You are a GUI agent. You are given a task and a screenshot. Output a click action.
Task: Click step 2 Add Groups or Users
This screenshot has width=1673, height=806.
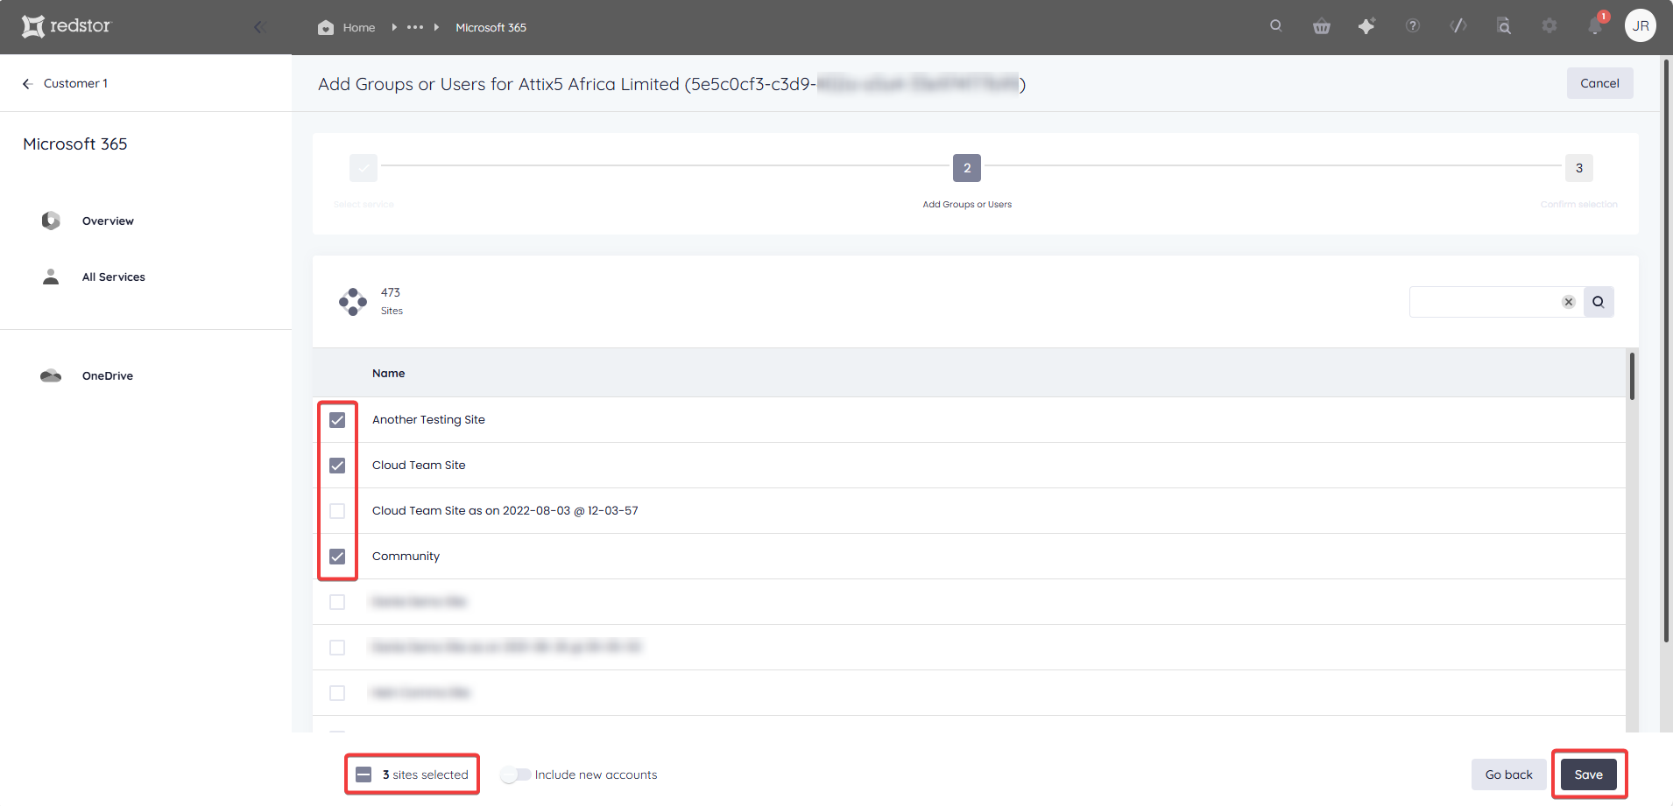(967, 168)
